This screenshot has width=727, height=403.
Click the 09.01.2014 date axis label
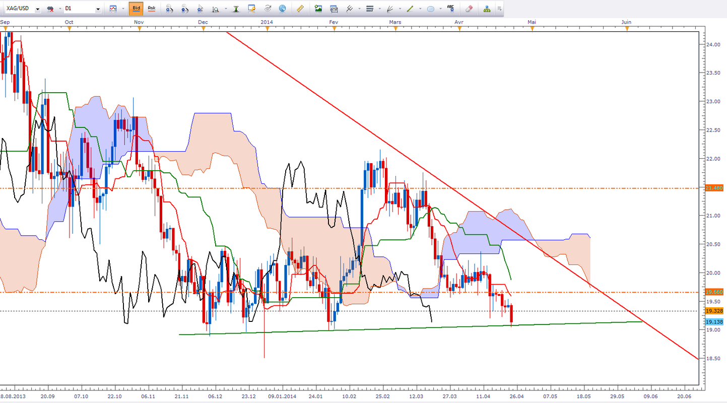283,396
